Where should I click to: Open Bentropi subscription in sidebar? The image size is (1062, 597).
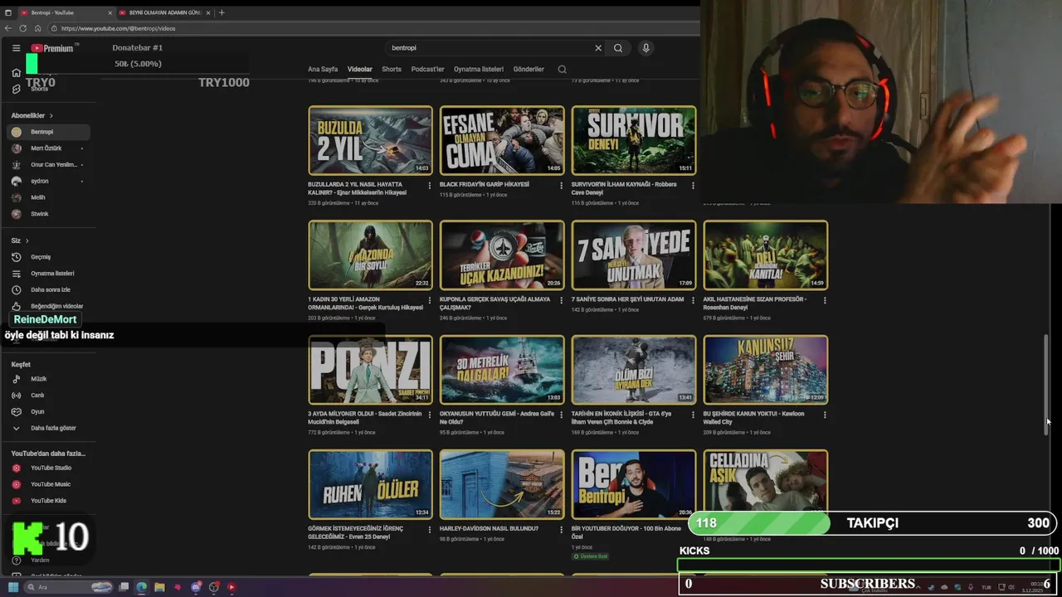(x=49, y=132)
